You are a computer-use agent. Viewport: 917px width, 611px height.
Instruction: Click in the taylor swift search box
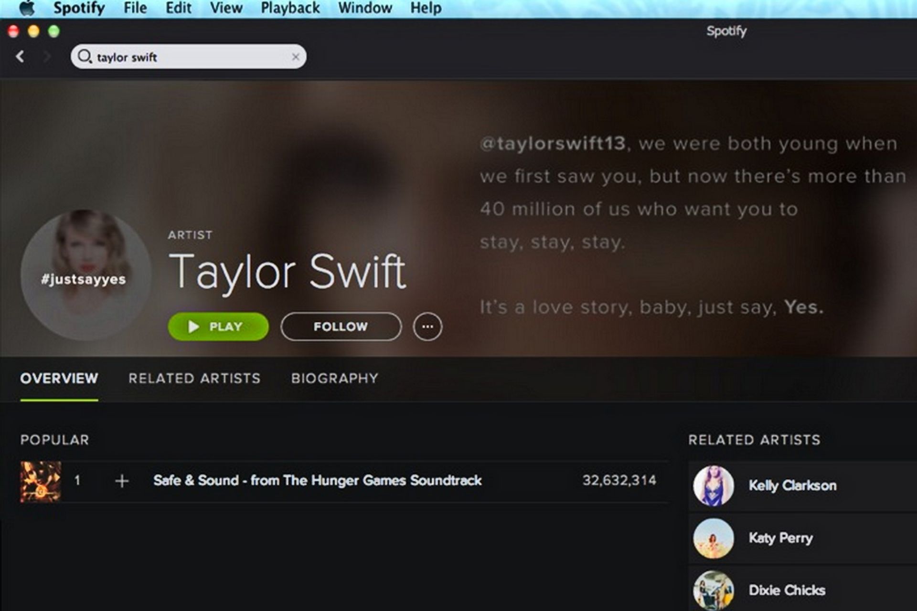191,57
